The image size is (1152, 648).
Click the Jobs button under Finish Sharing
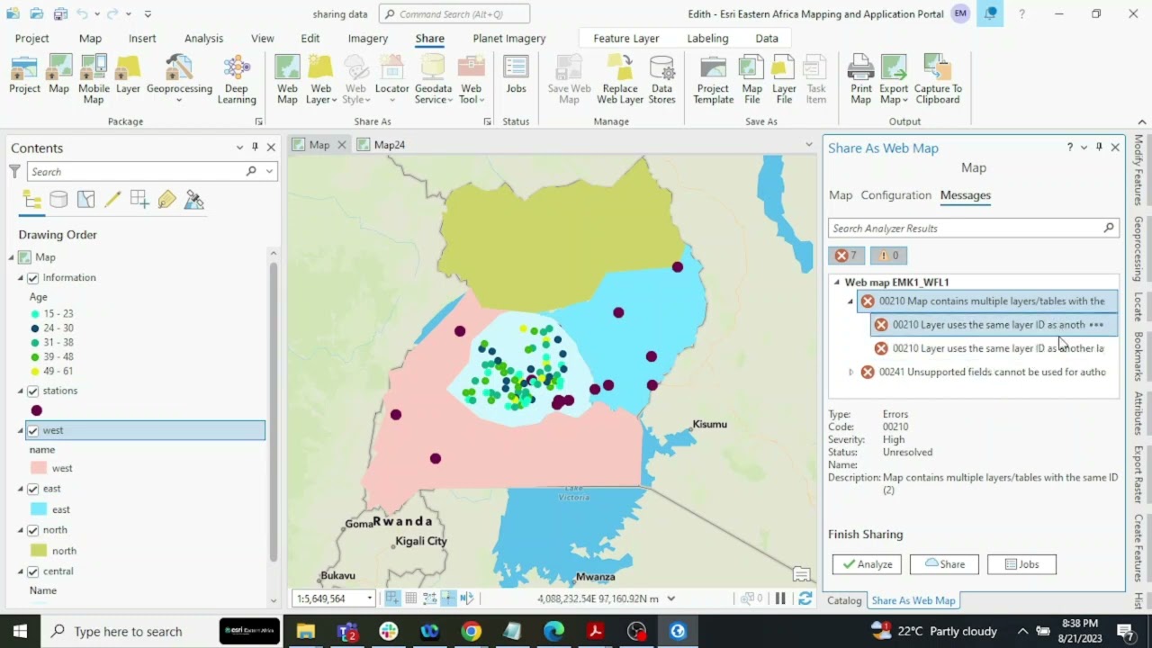[1021, 564]
